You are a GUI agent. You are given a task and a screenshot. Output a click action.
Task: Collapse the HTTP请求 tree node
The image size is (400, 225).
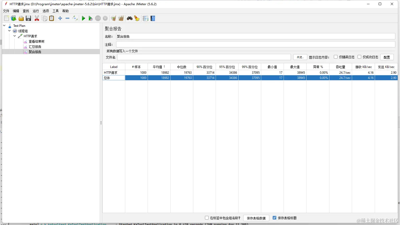(x=15, y=36)
